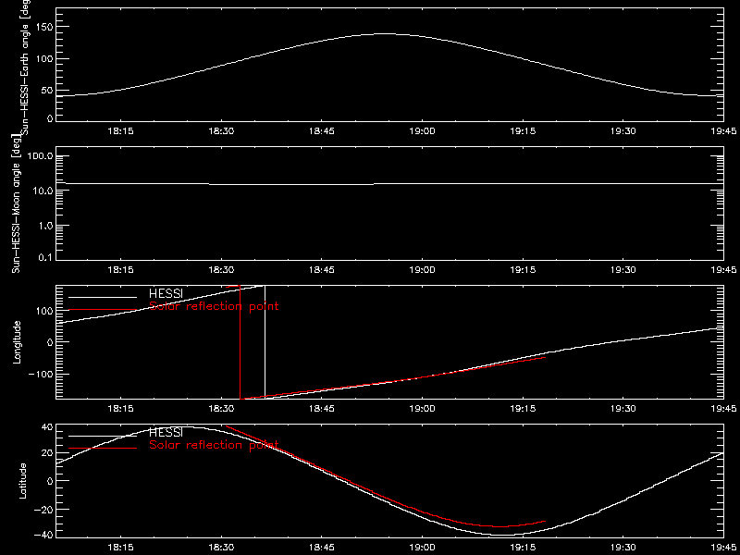Click the red vertical longitude wrap line

click(x=240, y=342)
